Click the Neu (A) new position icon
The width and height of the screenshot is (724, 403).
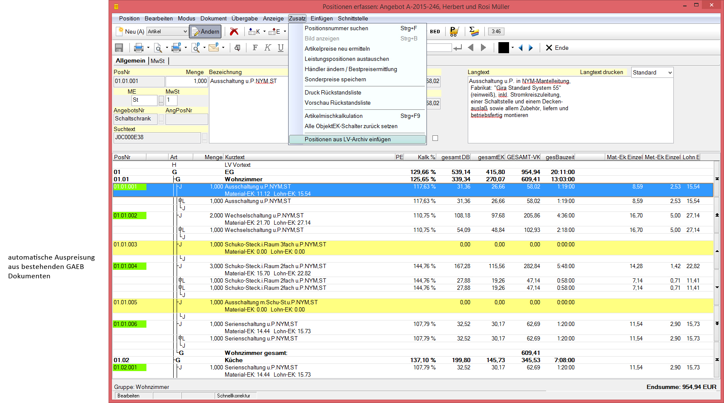(x=120, y=31)
